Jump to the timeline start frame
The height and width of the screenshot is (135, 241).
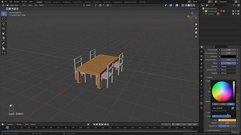click(x=94, y=124)
